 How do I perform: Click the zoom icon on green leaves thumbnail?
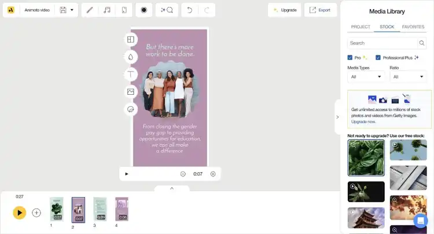353,144
